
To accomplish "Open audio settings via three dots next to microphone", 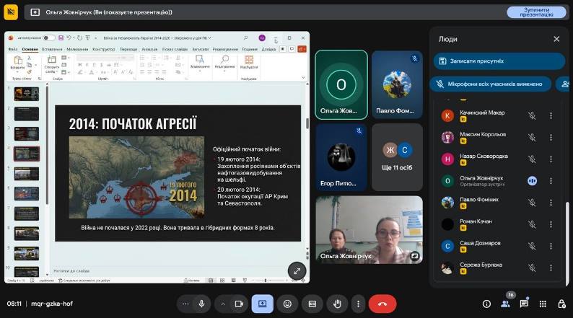I will click(185, 304).
